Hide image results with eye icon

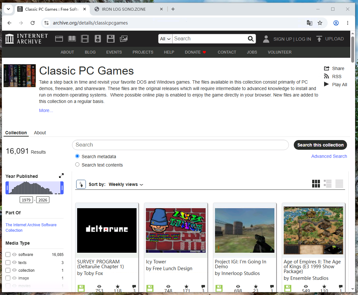point(15,278)
